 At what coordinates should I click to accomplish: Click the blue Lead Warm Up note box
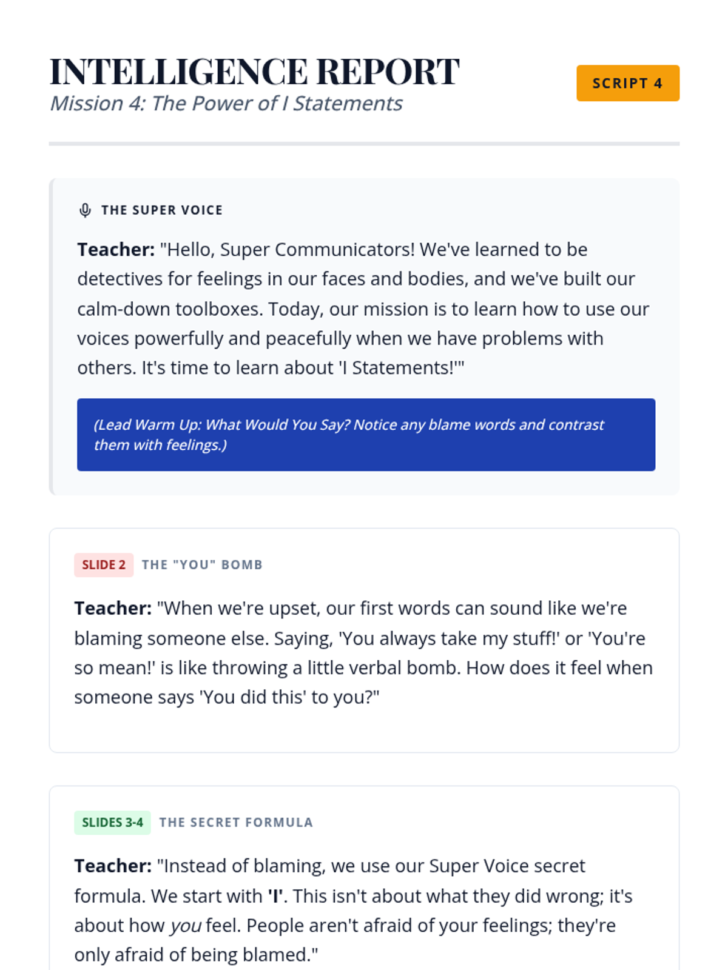point(366,434)
